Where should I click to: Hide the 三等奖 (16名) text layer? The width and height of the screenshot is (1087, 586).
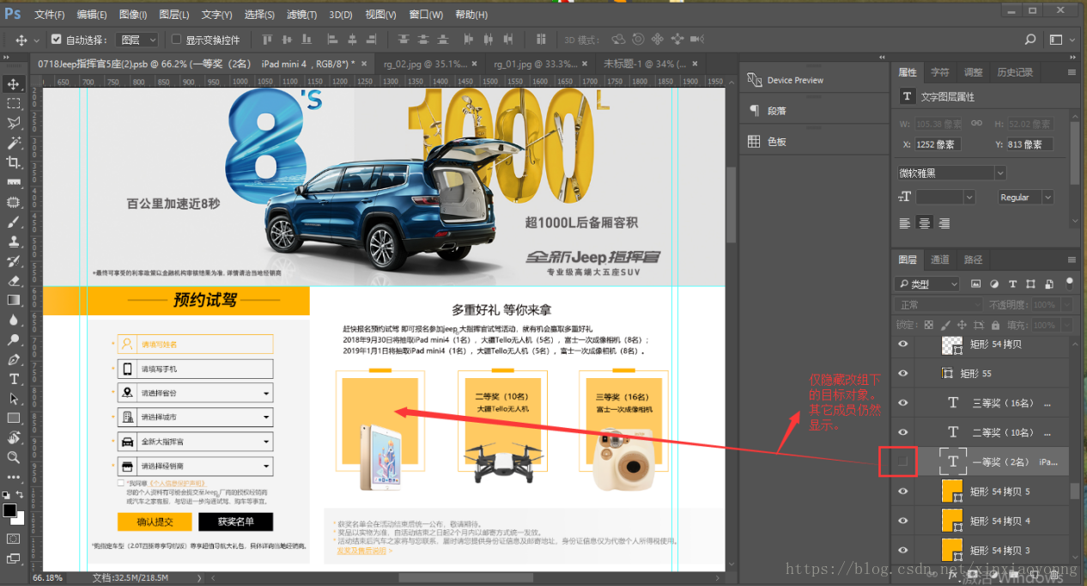tap(902, 403)
